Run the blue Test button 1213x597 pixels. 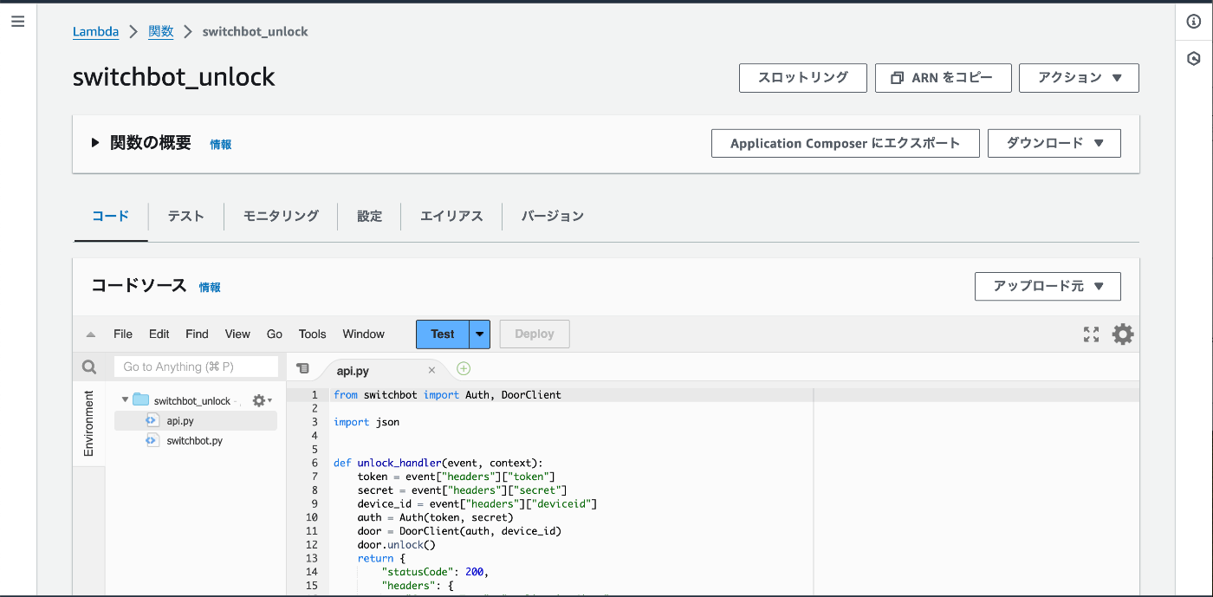[x=443, y=334]
